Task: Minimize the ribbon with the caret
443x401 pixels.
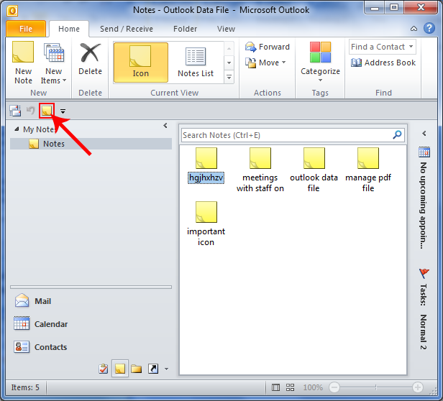Action: point(414,29)
